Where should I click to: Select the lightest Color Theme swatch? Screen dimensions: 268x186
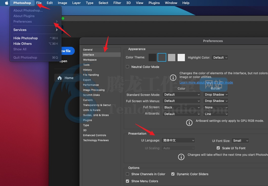181,57
